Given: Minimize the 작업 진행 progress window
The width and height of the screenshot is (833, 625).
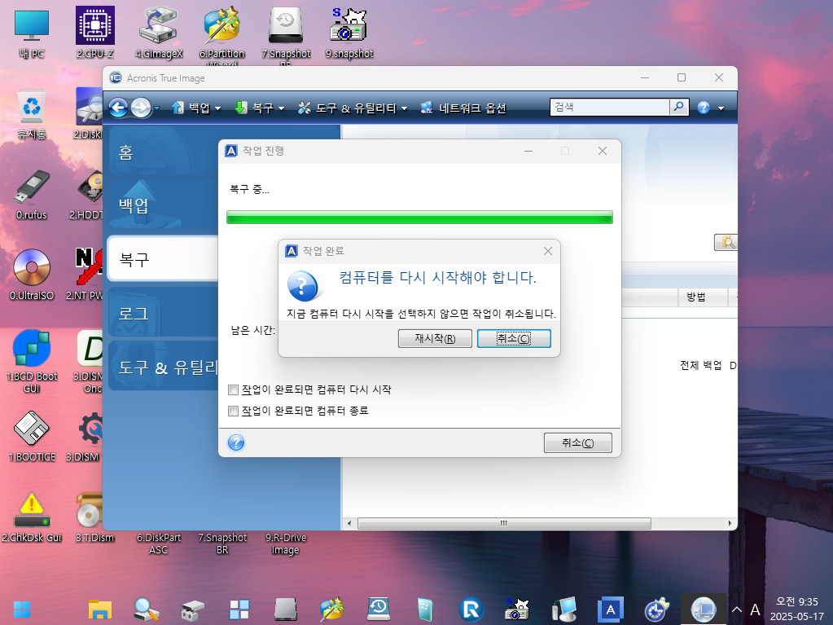Looking at the screenshot, I should (528, 151).
